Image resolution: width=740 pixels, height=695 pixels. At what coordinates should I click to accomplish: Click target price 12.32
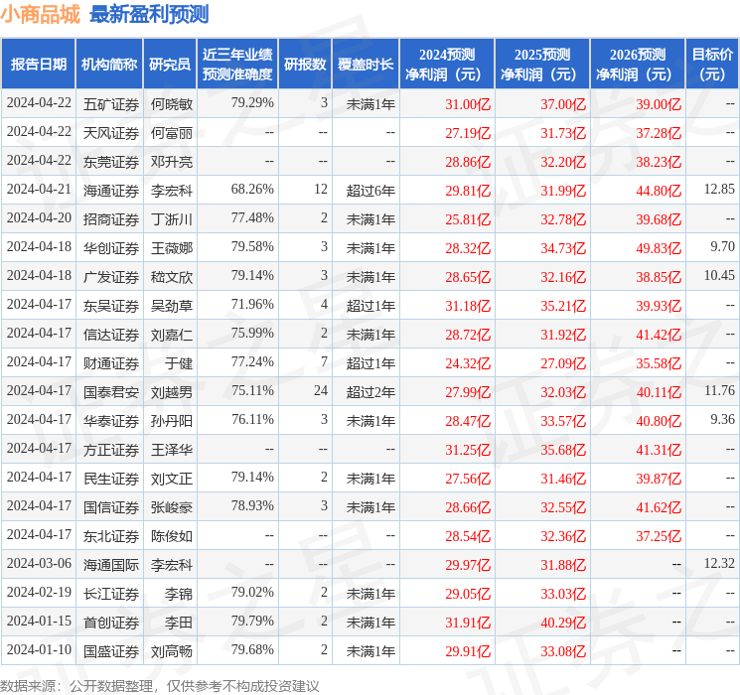pos(719,564)
